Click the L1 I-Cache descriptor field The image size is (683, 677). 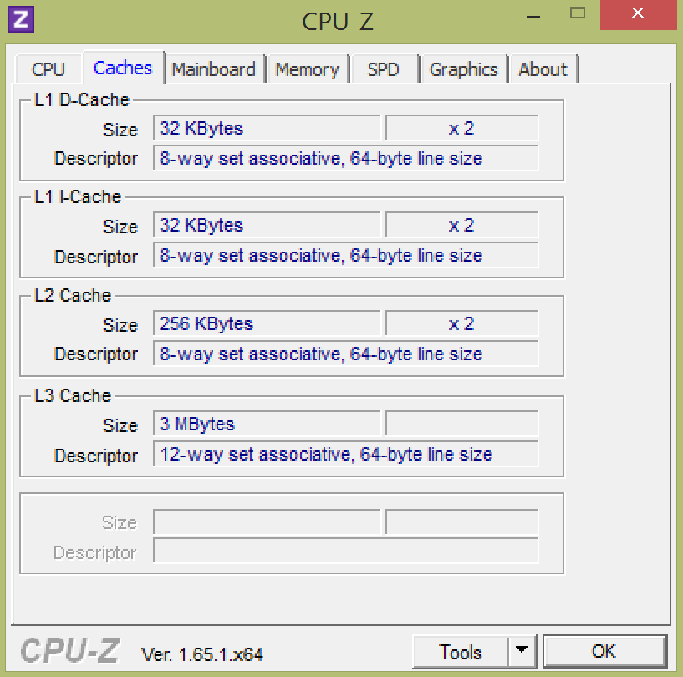click(x=345, y=256)
